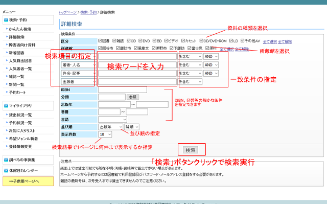Open the AND dropdown in 件名・記事 row
This screenshot has width=327, height=204.
[211, 74]
